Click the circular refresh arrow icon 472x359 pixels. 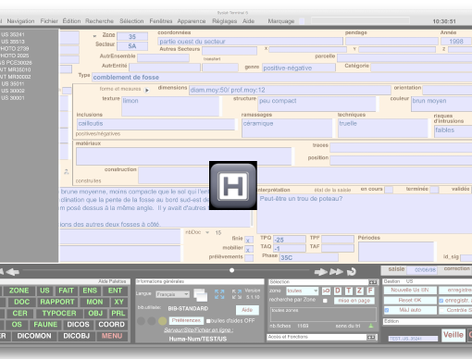tap(352, 272)
